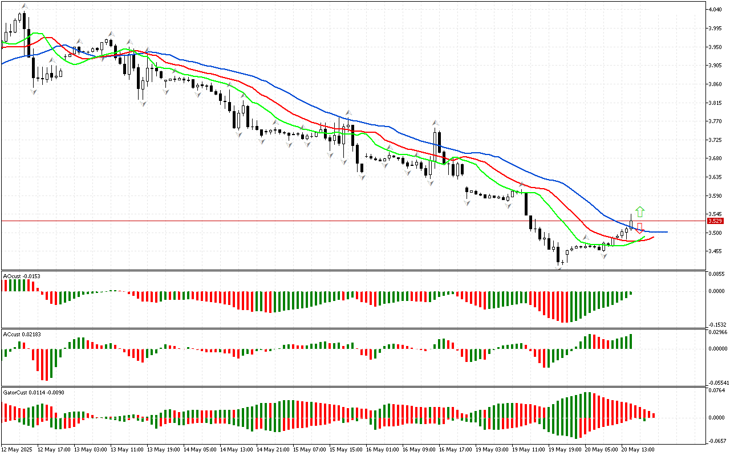Image resolution: width=730 pixels, height=456 pixels.
Task: Click the 15 May 07:00 time label
Action: 309,449
